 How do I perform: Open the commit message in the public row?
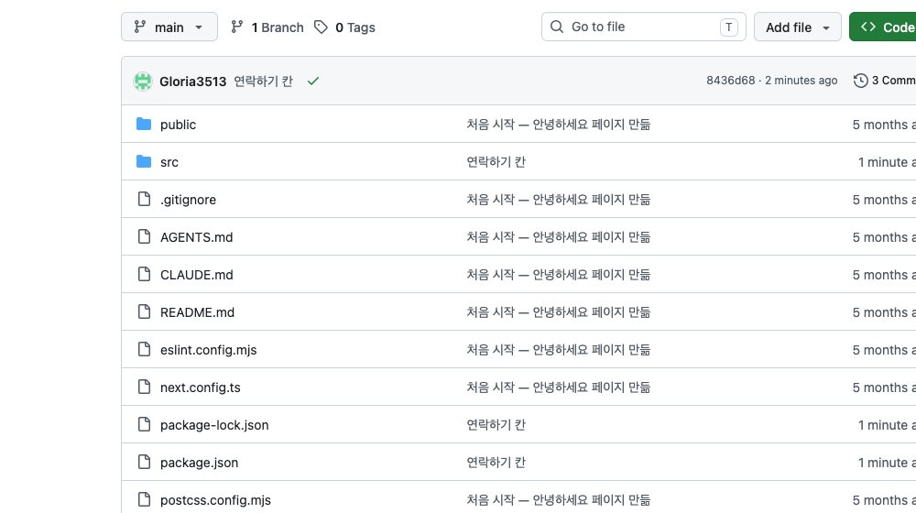point(559,125)
